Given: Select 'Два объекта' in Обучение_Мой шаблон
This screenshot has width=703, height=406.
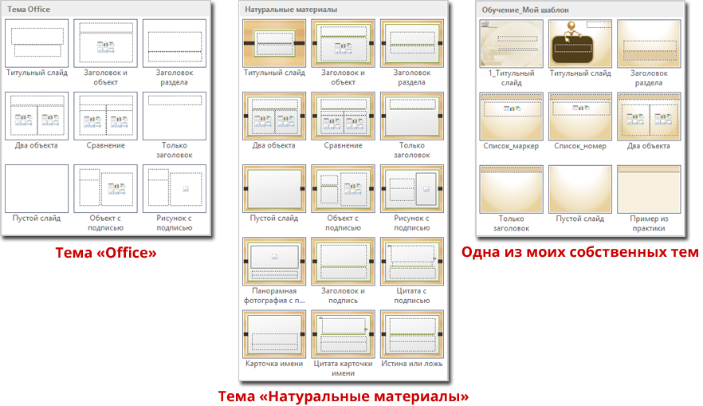Looking at the screenshot, I should pyautogui.click(x=649, y=116).
